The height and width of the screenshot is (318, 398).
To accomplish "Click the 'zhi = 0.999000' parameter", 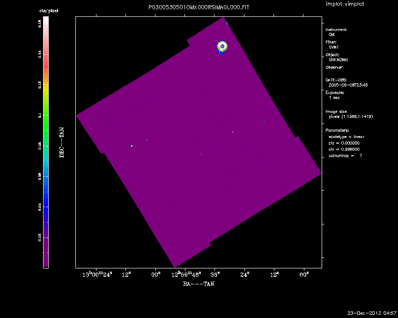I will pos(344,149).
